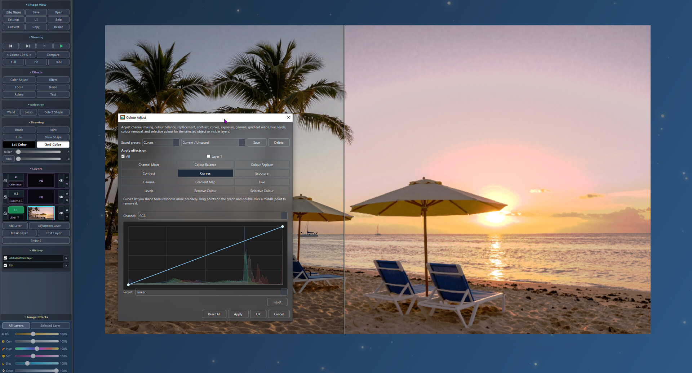The image size is (692, 373).
Task: Uncheck the All checkbox under Apply effects on
Action: [123, 156]
